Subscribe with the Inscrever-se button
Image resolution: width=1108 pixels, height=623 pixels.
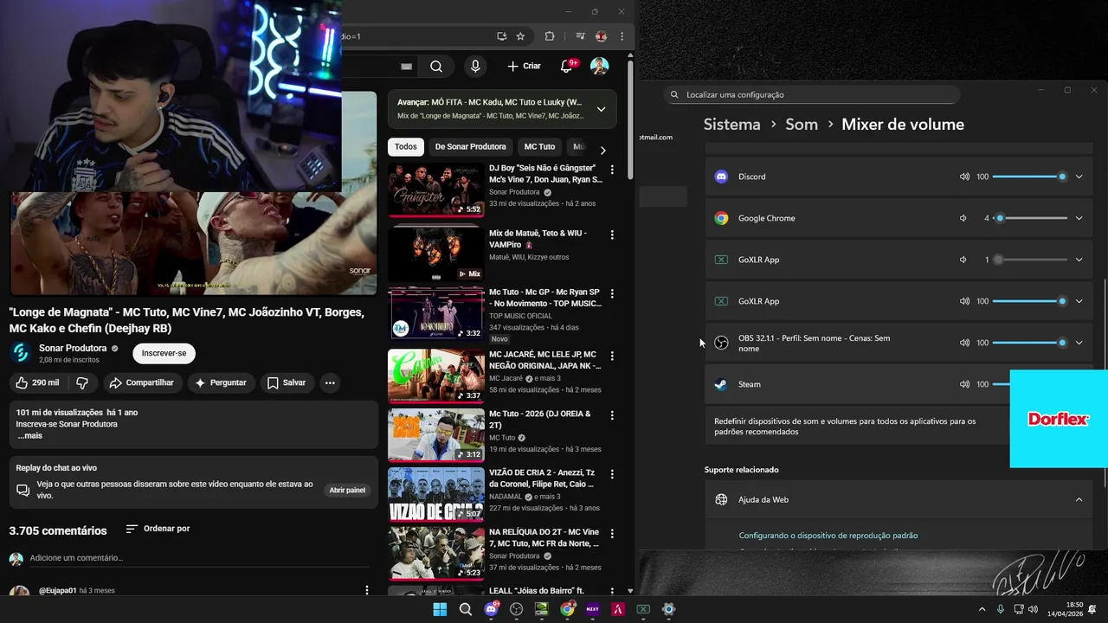[164, 353]
